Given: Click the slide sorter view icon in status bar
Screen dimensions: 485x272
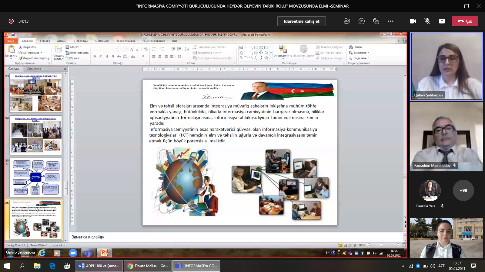Looking at the screenshot, I should coord(346,245).
